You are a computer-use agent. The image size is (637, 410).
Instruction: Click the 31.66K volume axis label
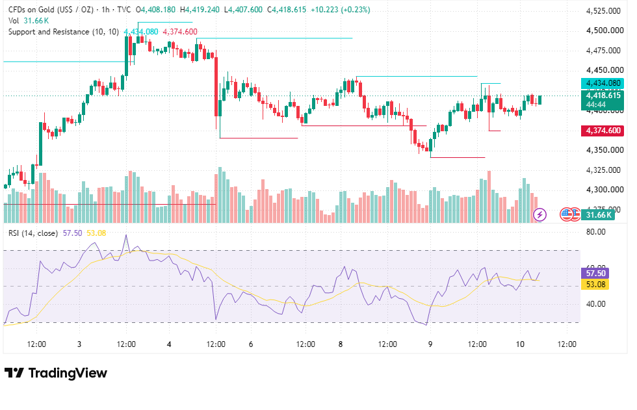[598, 214]
